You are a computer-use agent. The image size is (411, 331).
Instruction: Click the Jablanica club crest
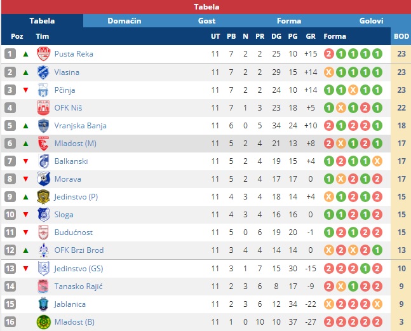tap(43, 304)
